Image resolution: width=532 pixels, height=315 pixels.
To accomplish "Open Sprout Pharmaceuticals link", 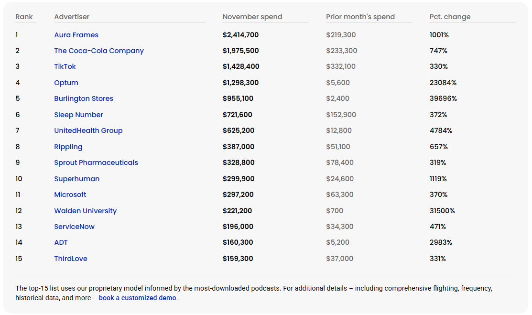I will pos(96,163).
